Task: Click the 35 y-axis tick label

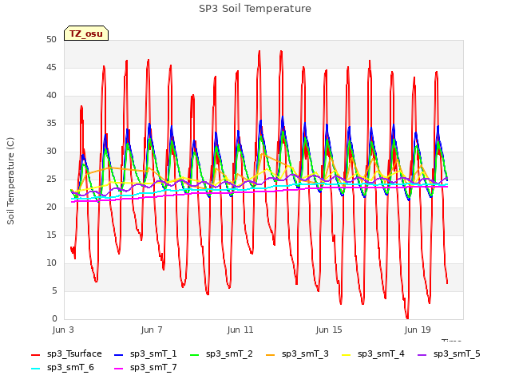Action: pyautogui.click(x=51, y=123)
